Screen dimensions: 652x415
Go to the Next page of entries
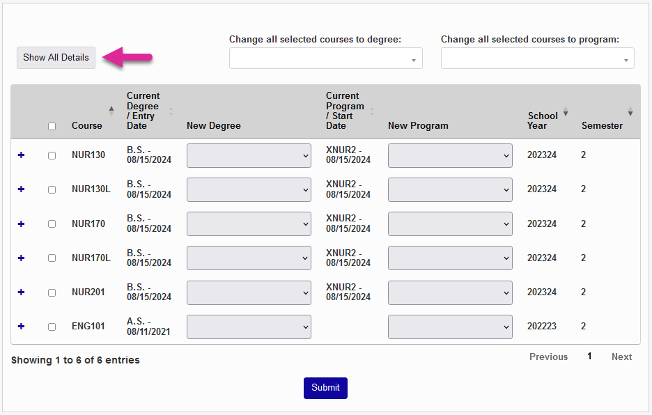621,357
